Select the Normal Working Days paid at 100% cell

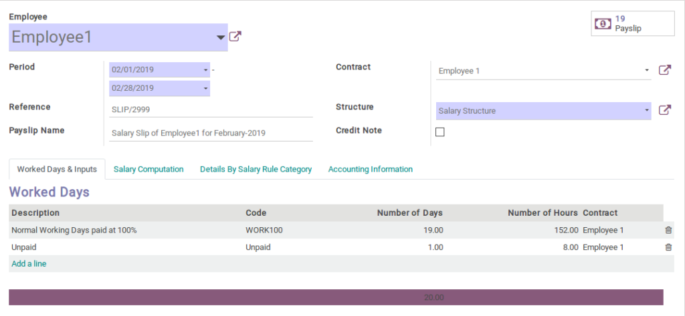coord(74,230)
